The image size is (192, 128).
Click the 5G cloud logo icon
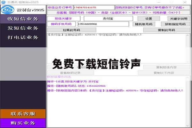(8, 10)
